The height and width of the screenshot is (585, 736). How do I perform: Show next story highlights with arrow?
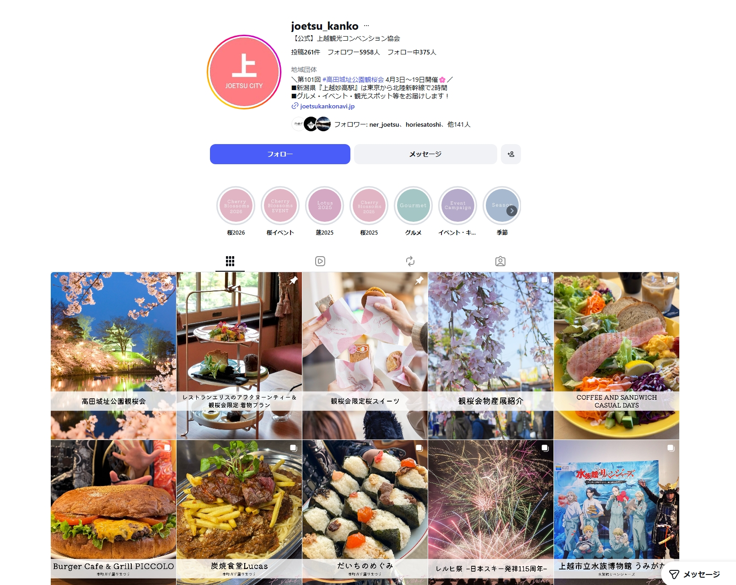coord(512,211)
